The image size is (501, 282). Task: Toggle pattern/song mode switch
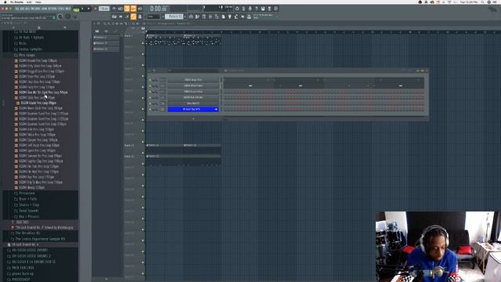click(76, 9)
